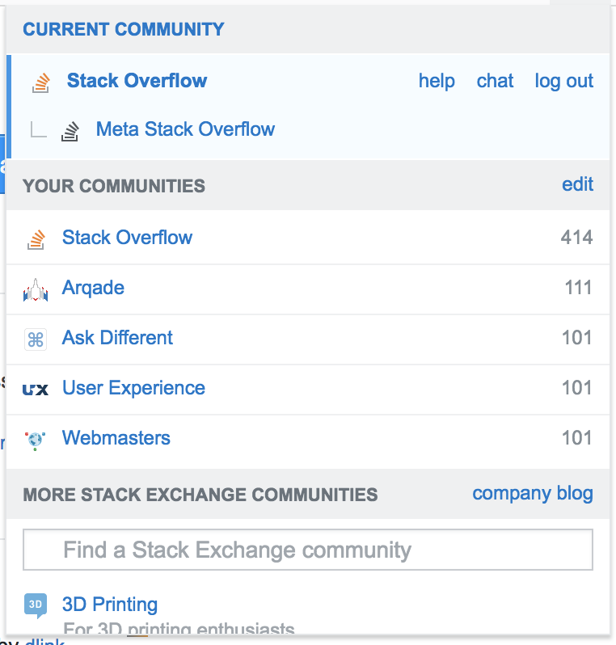Edit your communities list
Image resolution: width=616 pixels, height=645 pixels.
pyautogui.click(x=578, y=183)
